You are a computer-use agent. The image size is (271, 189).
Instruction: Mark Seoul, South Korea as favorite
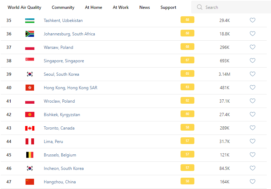(253, 74)
